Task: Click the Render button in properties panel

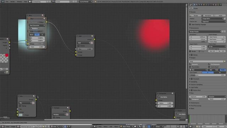Action: (x=195, y=16)
